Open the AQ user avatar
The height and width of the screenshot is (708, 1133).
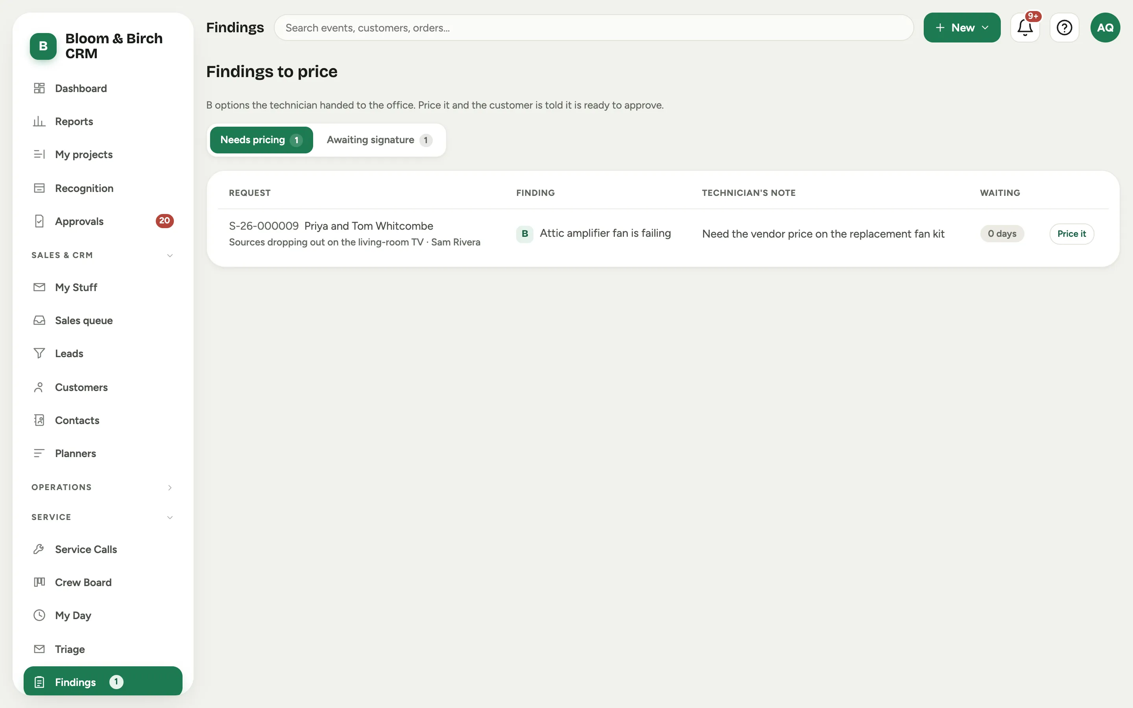(x=1105, y=28)
